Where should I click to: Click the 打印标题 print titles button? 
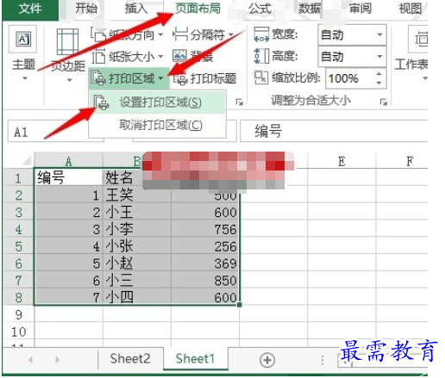pyautogui.click(x=204, y=78)
